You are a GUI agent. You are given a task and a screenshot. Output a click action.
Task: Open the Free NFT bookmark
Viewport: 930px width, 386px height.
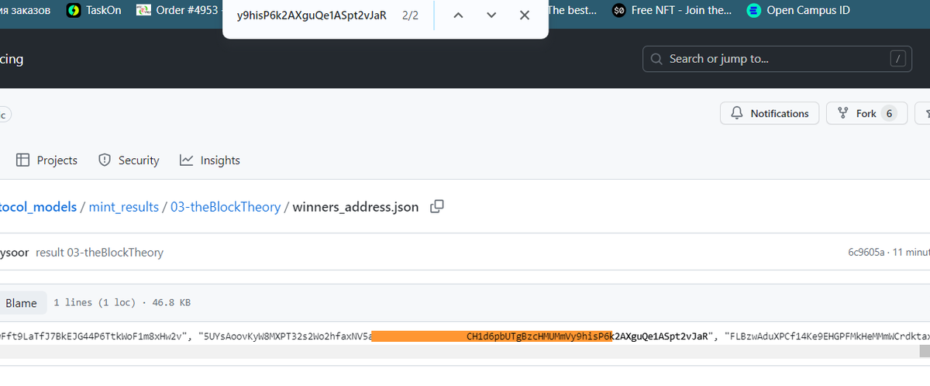672,10
